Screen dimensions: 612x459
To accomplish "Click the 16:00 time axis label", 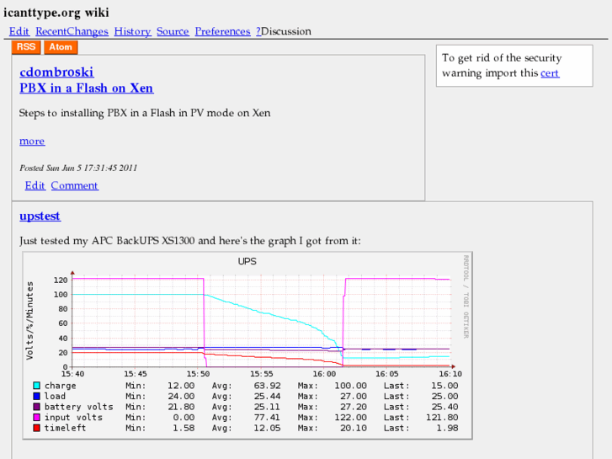I will (x=324, y=374).
